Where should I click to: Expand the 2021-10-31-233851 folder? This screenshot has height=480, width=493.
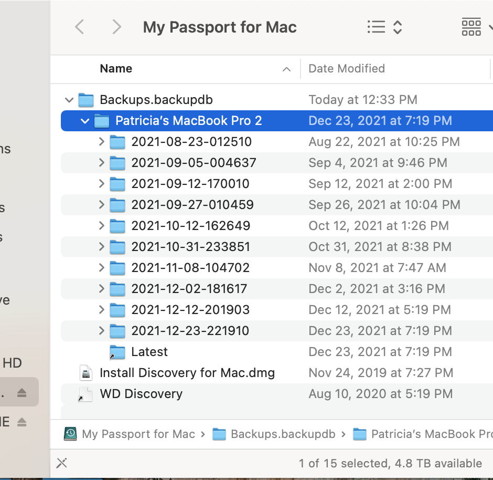point(101,246)
